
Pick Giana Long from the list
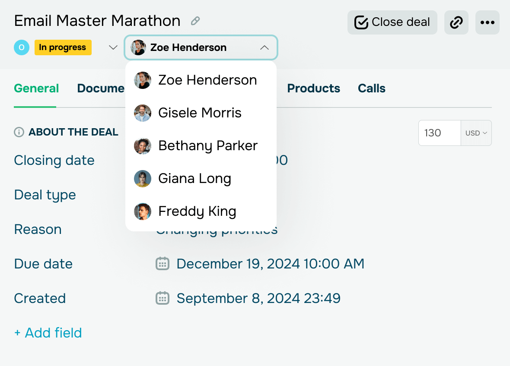[x=194, y=179]
